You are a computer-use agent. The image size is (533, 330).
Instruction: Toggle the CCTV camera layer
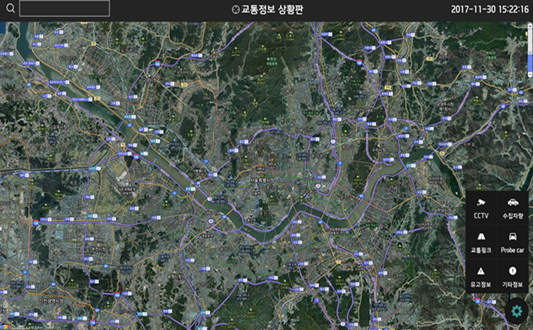(x=481, y=208)
